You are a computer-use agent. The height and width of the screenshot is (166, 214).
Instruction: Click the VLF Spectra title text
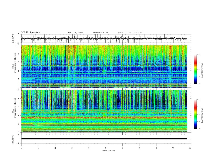point(31,33)
